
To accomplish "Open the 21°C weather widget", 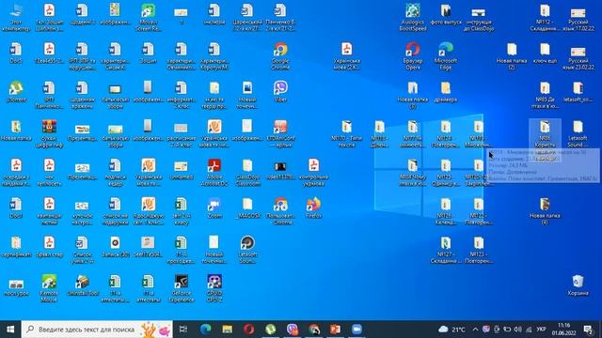I will 451,330.
